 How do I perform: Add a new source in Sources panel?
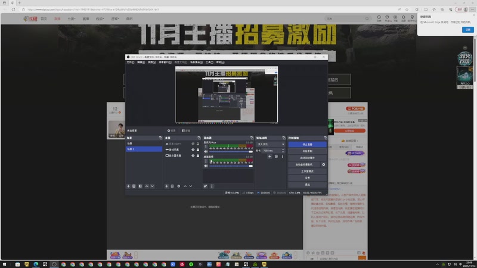pyautogui.click(x=166, y=186)
